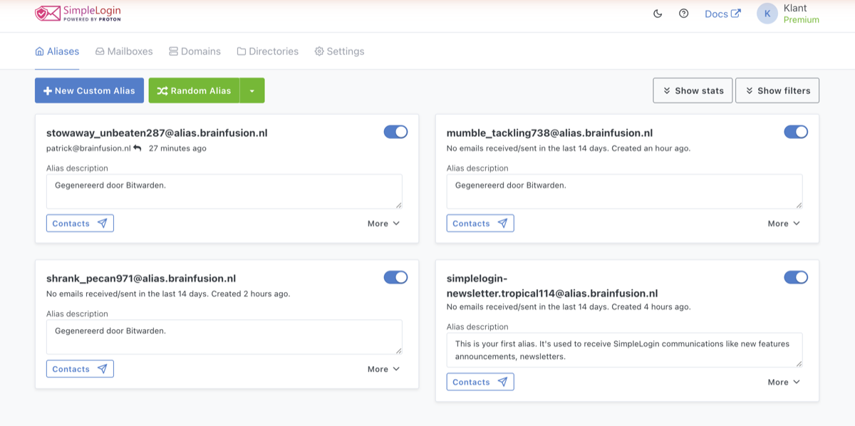Viewport: 855px width, 426px height.
Task: Disable the mumble_tackling738 alias toggle
Action: pyautogui.click(x=796, y=132)
